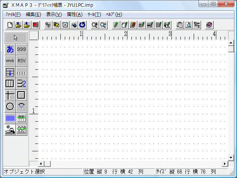237x178 pixels.
Task: Click the vertical scrollbar up arrow
Action: [231, 43]
